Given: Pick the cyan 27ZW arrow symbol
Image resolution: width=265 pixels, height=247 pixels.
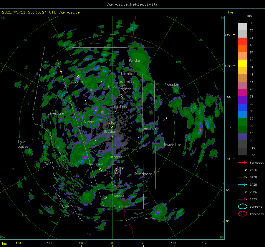Looking at the screenshot, I should pyautogui.click(x=243, y=185).
